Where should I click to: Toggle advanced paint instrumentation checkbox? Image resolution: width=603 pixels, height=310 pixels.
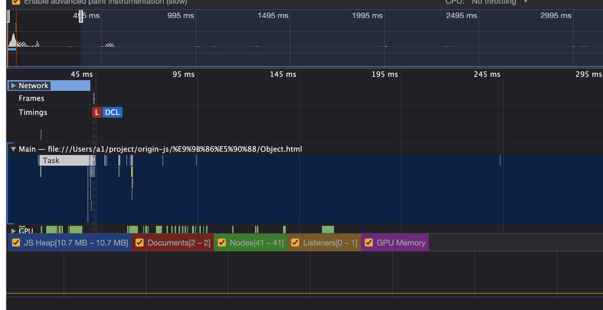16,2
